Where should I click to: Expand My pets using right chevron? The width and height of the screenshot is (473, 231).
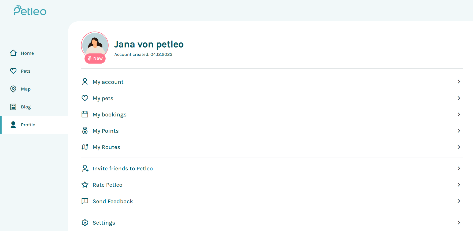pos(459,98)
